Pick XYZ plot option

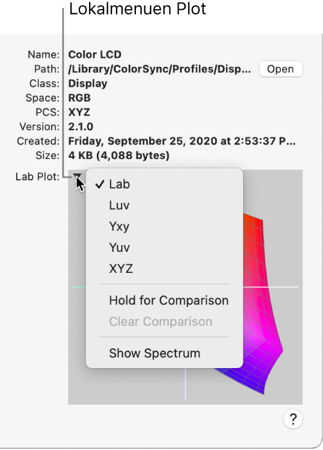pos(164,269)
